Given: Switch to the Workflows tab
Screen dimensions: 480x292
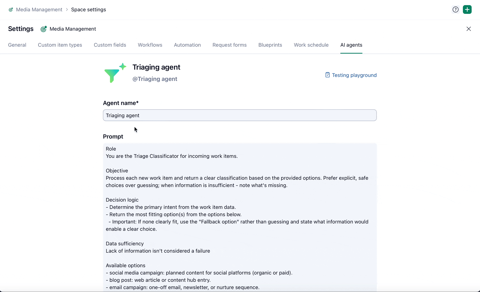Looking at the screenshot, I should 150,45.
